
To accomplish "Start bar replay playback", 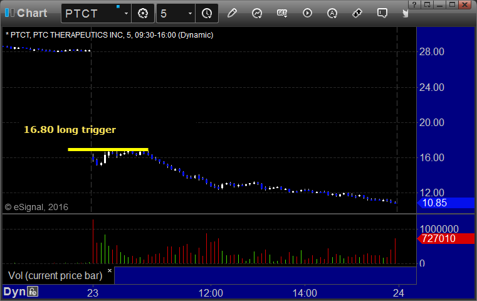I will tap(307, 13).
